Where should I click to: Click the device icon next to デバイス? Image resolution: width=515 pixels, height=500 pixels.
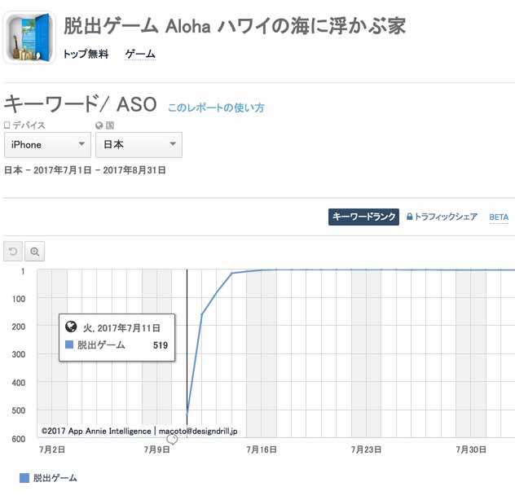pos(7,125)
